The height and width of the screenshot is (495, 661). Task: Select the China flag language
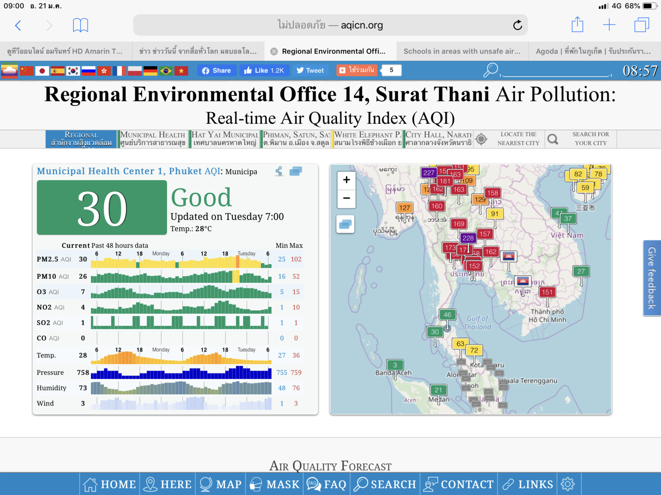[x=27, y=70]
